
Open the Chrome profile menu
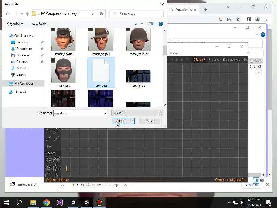click(x=258, y=19)
